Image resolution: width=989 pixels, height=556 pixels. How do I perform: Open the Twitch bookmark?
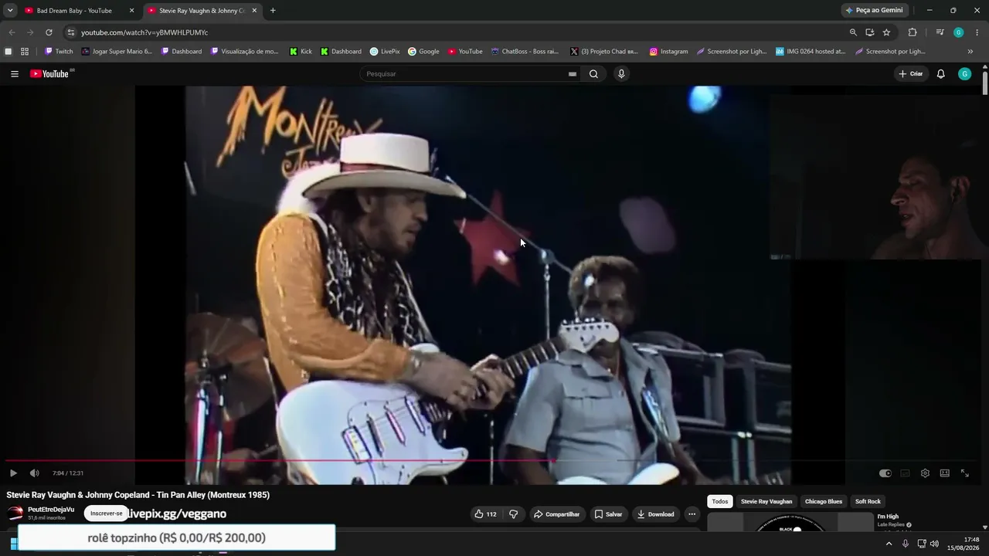point(59,52)
